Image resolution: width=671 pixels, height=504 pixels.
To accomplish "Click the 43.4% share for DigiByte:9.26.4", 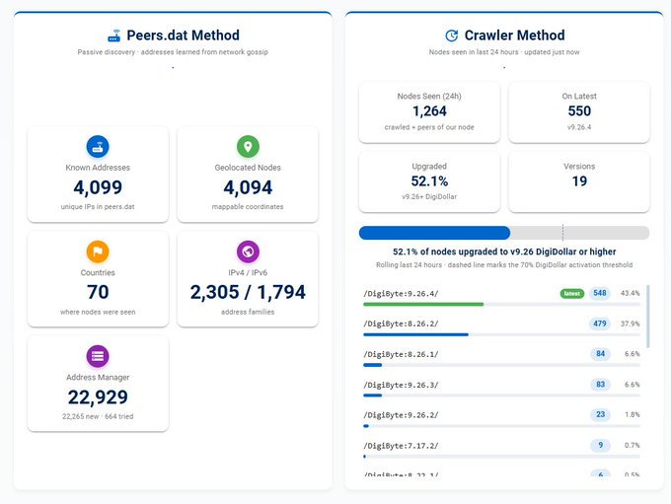I will point(630,294).
